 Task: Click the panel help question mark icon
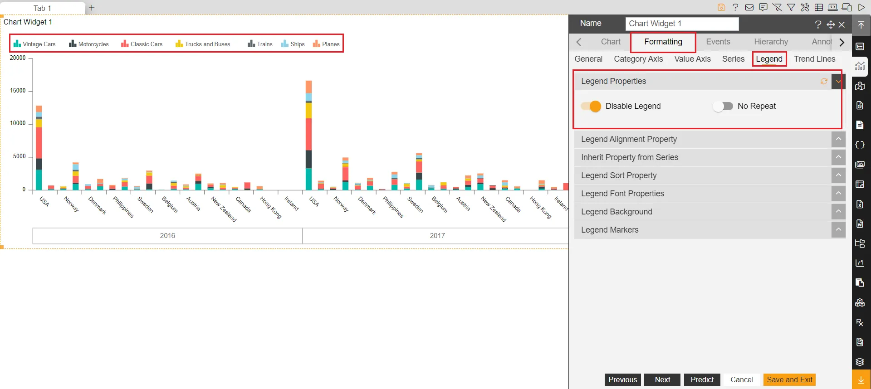(x=818, y=24)
